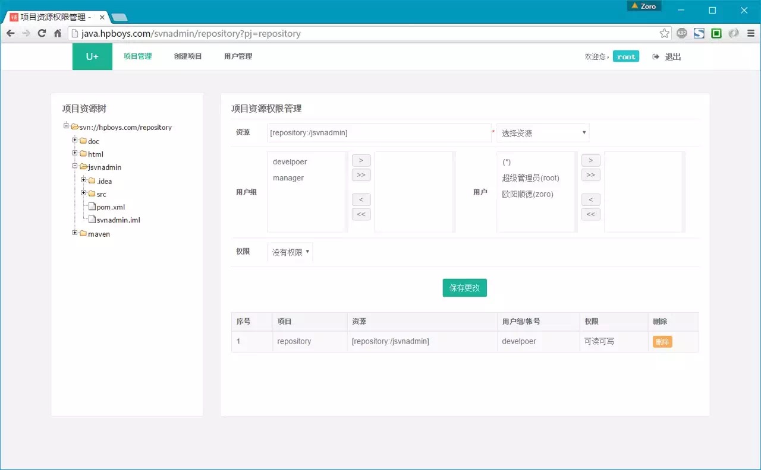Select develpoer in user group list

[x=290, y=161]
